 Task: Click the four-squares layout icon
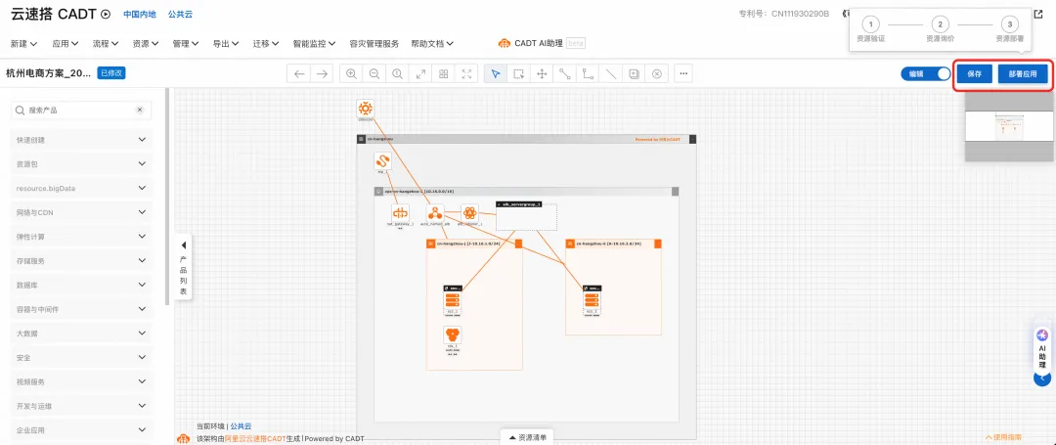click(x=443, y=74)
